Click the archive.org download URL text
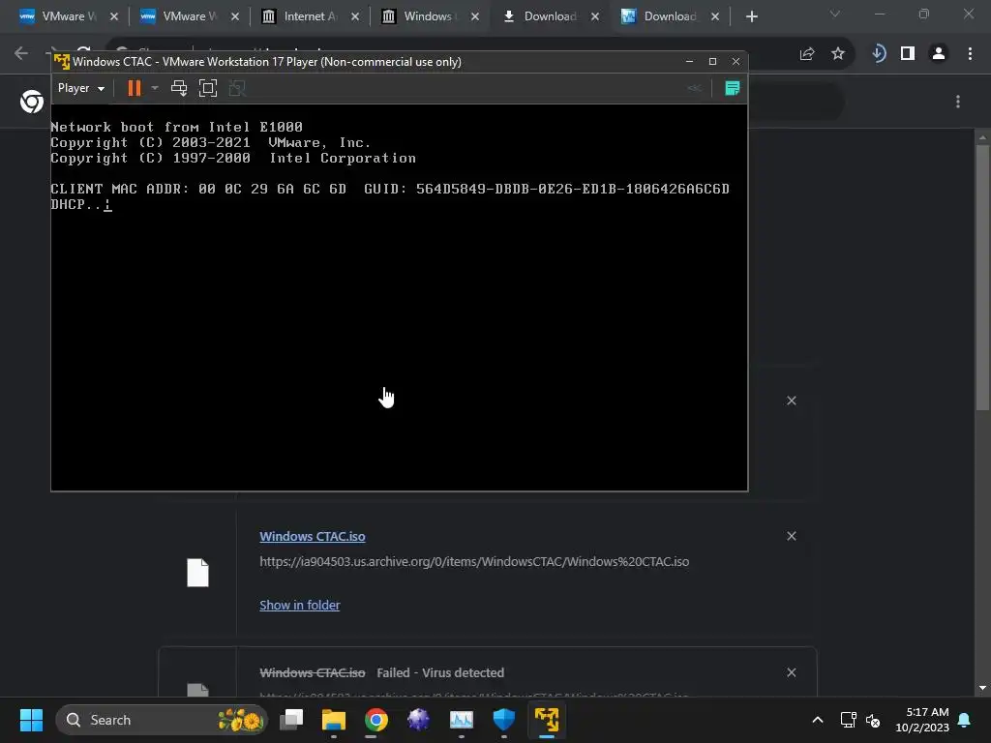Image resolution: width=991 pixels, height=743 pixels. point(474,562)
